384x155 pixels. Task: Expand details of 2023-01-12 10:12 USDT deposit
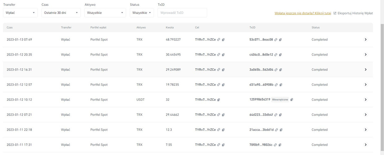tap(365, 100)
